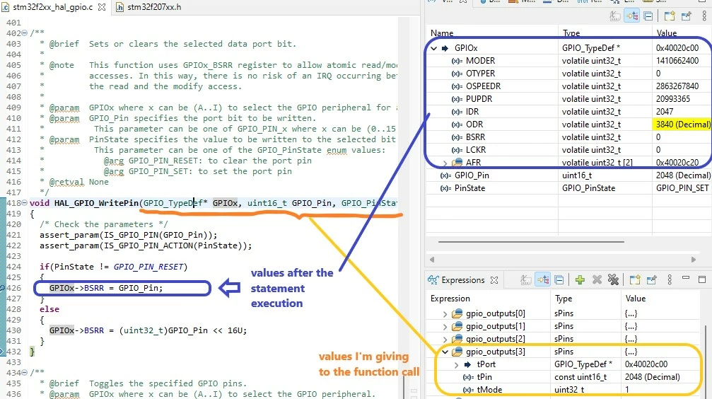The width and height of the screenshot is (712, 399).
Task: Click GPIOx address value 0x40020c00
Action: coord(677,48)
